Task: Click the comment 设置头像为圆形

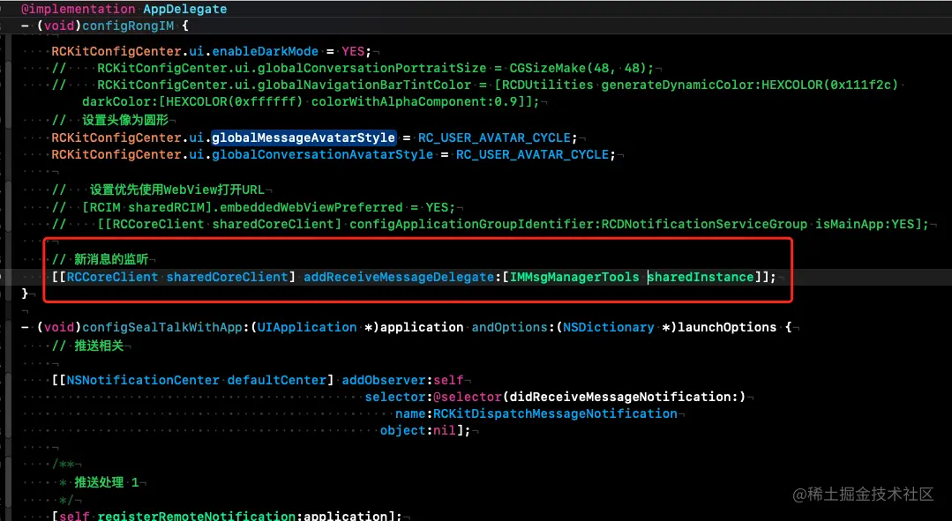Action: 125,120
